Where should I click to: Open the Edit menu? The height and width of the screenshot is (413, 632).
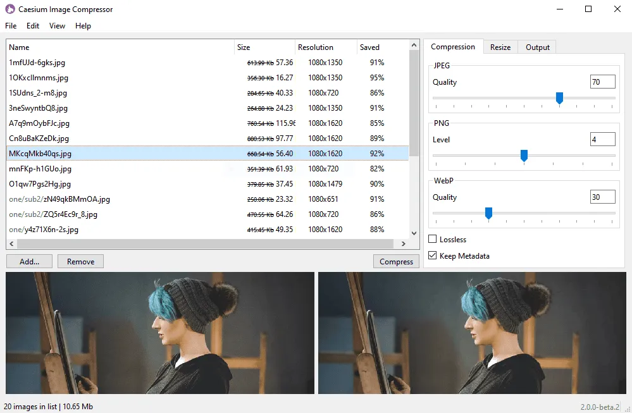32,26
